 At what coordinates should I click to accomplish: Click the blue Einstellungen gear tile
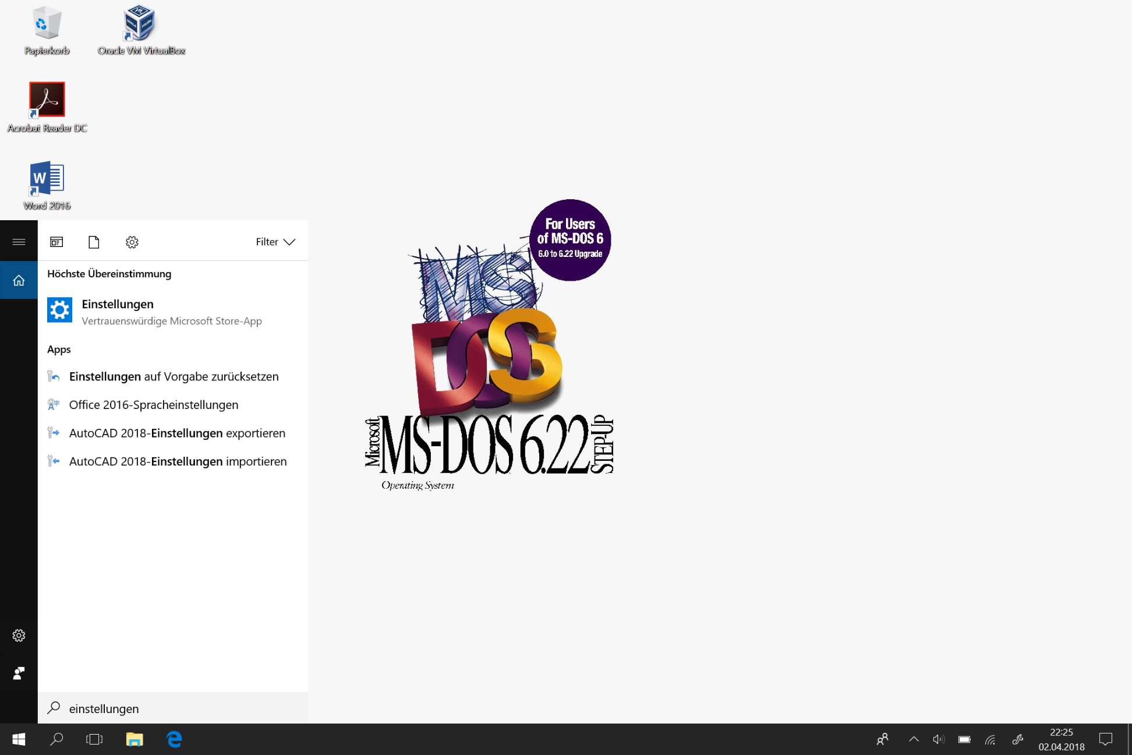tap(59, 310)
